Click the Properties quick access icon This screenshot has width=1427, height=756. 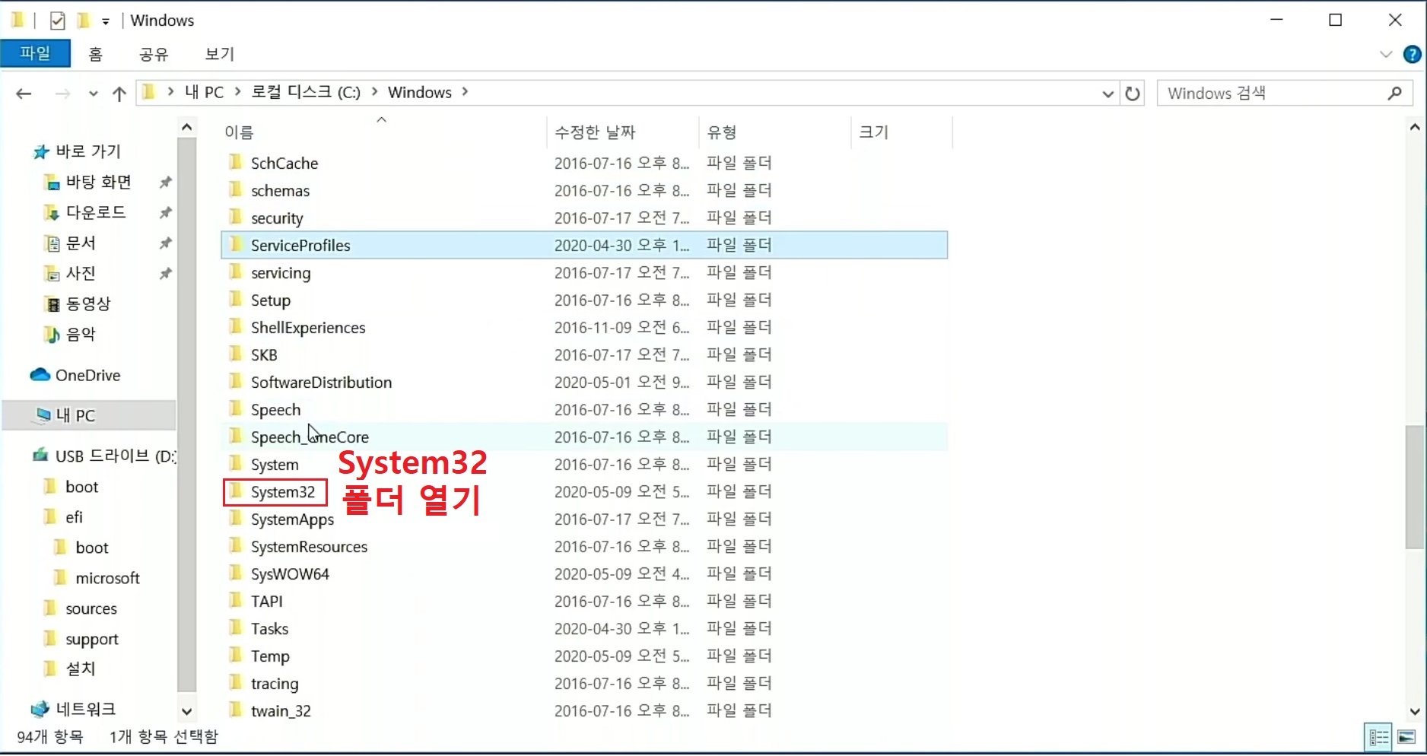(x=57, y=21)
